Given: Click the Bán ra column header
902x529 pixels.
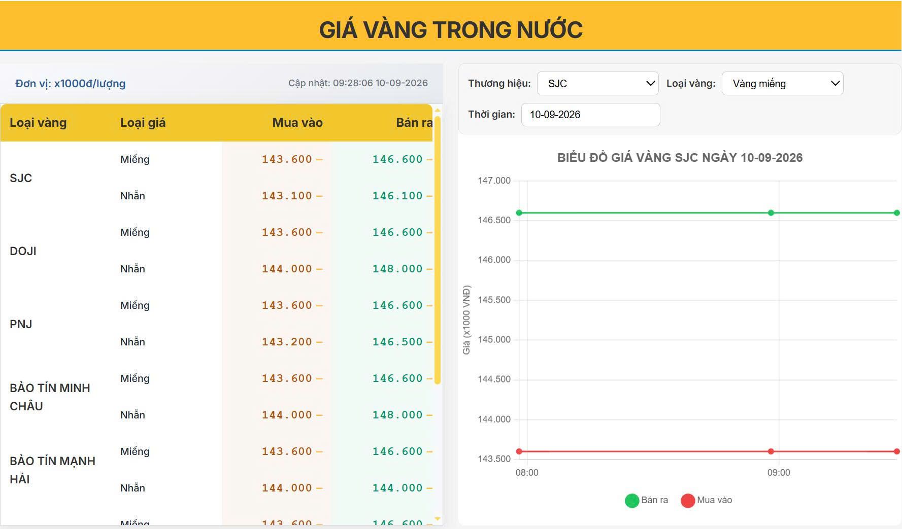Looking at the screenshot, I should point(414,123).
